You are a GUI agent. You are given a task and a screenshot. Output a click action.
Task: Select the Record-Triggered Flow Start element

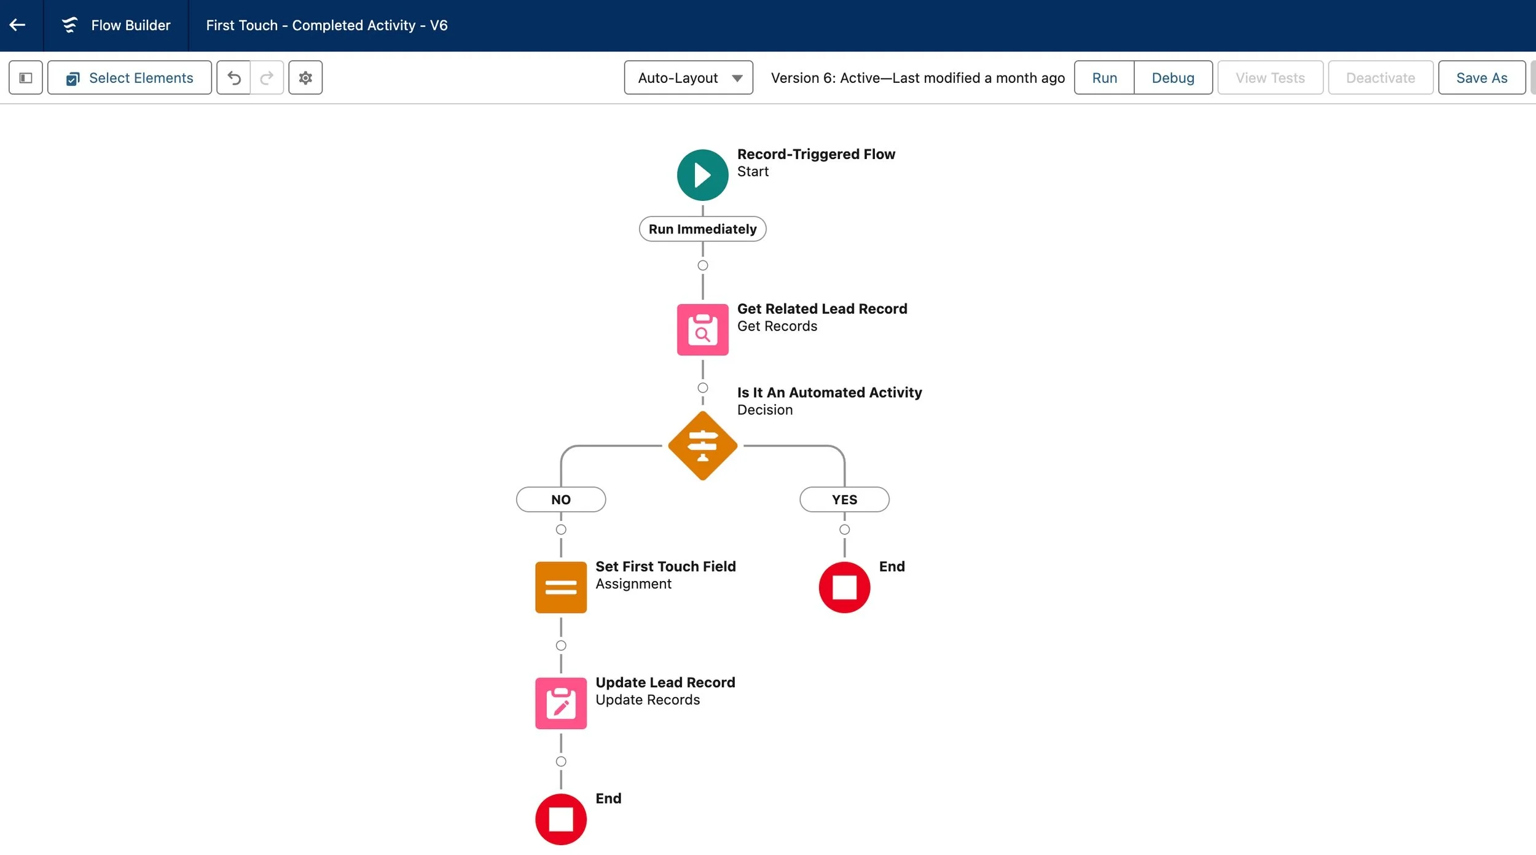tap(702, 174)
